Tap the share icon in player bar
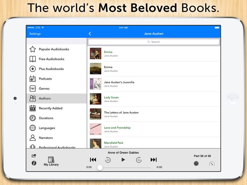247x185 pixels. 34,155
